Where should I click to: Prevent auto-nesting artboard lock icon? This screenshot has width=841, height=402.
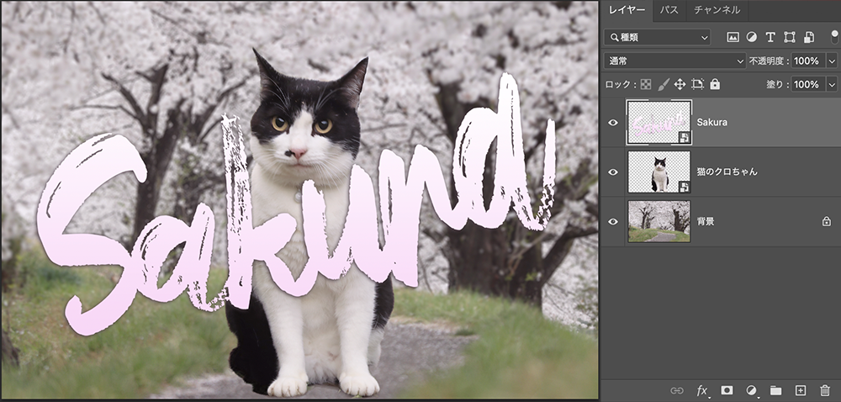pos(697,84)
